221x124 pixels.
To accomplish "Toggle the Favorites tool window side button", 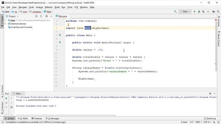I will click(x=2, y=108).
